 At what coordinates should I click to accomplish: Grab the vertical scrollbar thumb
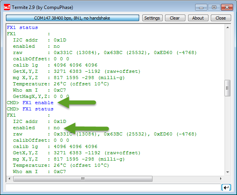click(x=227, y=88)
